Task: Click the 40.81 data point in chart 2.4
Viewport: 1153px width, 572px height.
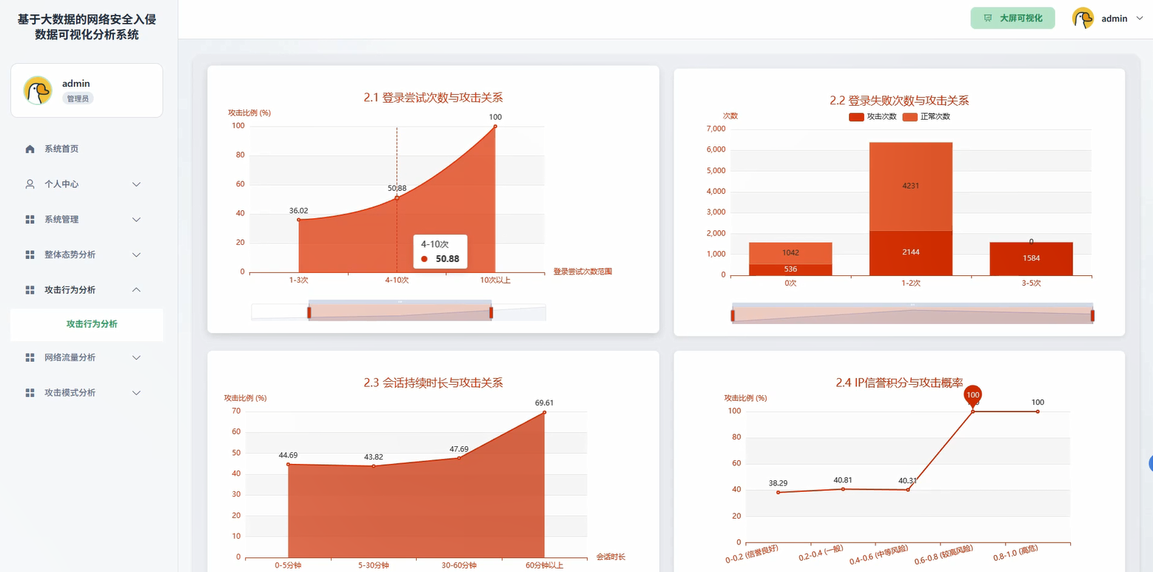Action: point(843,489)
